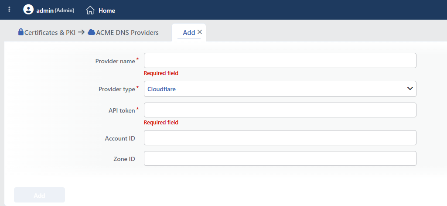Go to Certificates & PKI breadcrumb

click(x=50, y=33)
